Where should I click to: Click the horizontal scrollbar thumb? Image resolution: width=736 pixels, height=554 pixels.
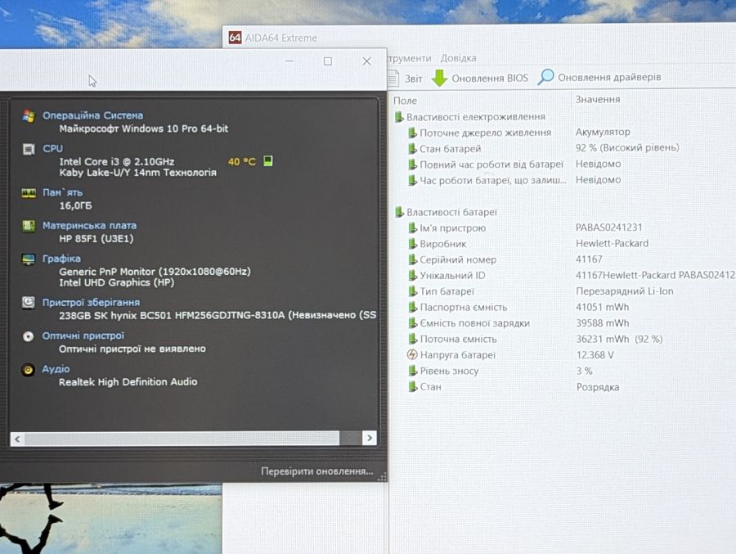(182, 439)
